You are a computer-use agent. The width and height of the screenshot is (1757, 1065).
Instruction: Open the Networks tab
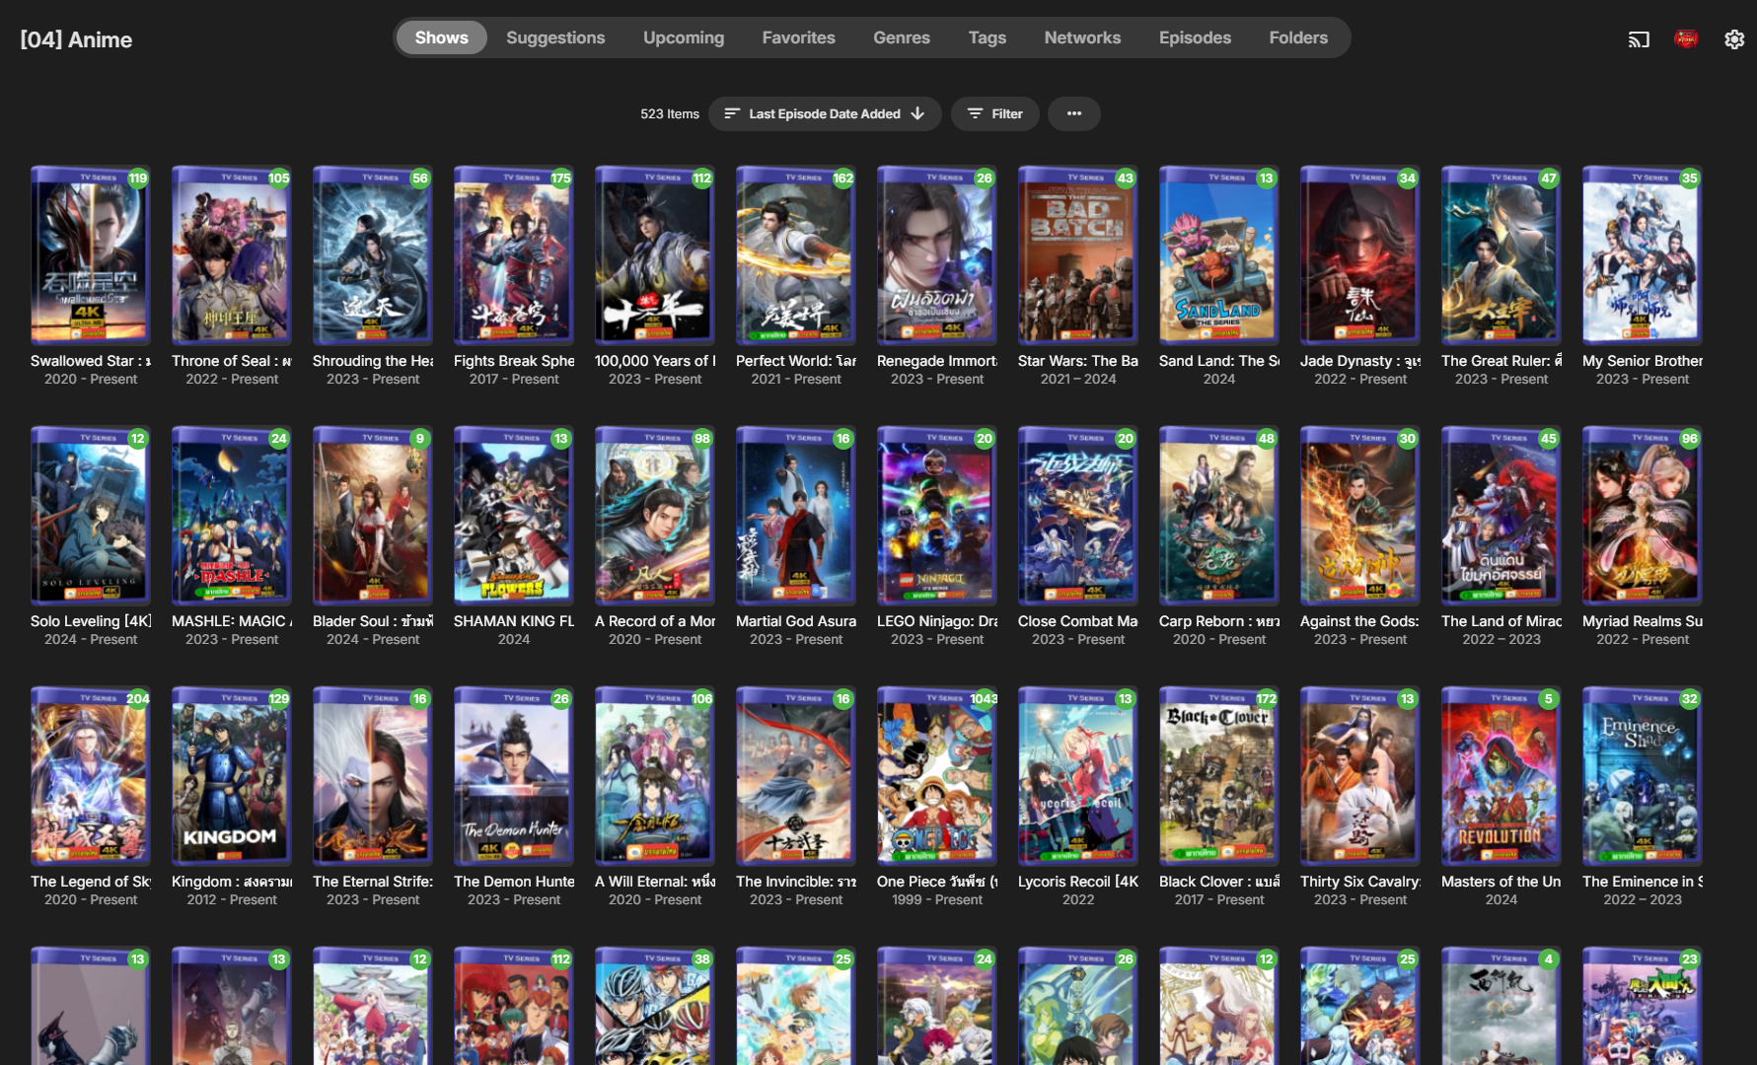1082,37
